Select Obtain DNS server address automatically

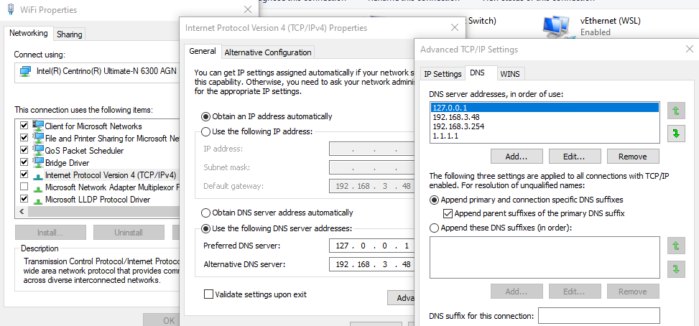pyautogui.click(x=205, y=213)
